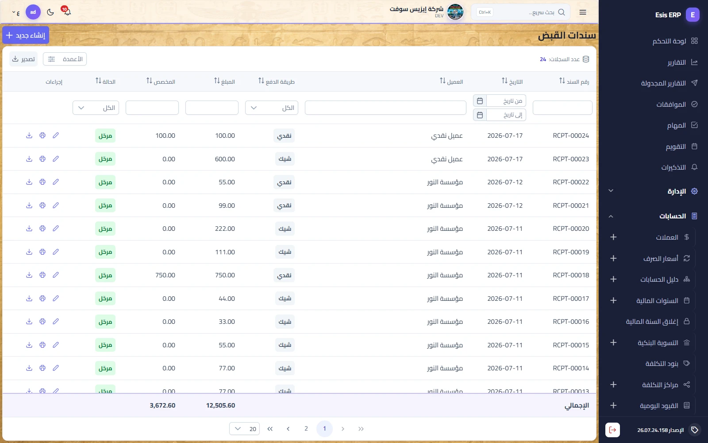This screenshot has height=443, width=708.
Task: Open the hamburger menu icon
Action: 583,12
